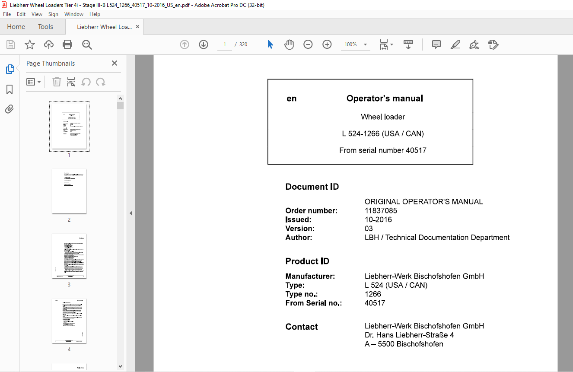Select the arrow selection tool
The image size is (573, 372).
click(x=270, y=45)
